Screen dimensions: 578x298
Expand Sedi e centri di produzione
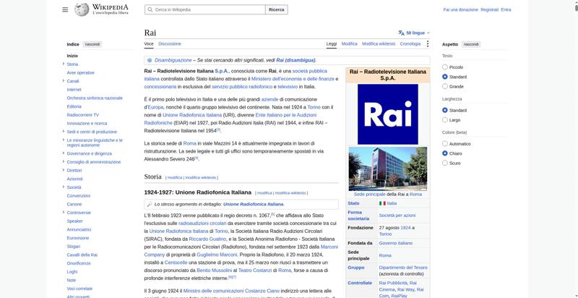(64, 132)
